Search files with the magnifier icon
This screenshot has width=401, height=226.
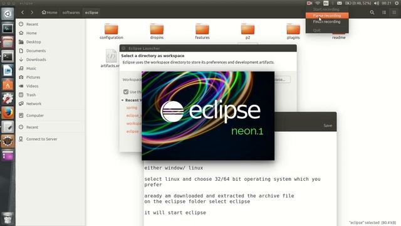372,13
